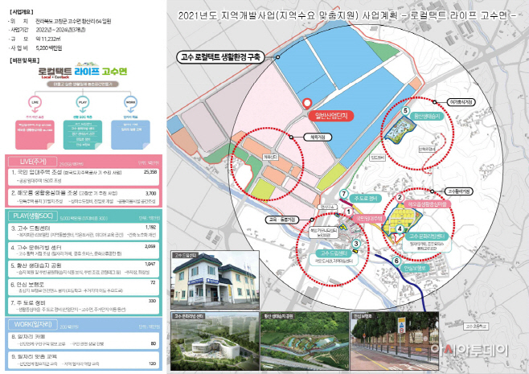The height and width of the screenshot is (374, 529).
Task: Click the 안심보행로 teal map label
Action: pos(415,269)
